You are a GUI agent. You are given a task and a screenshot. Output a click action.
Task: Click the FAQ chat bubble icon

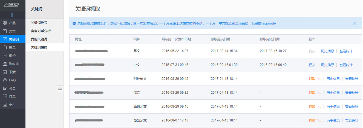pos(5,80)
